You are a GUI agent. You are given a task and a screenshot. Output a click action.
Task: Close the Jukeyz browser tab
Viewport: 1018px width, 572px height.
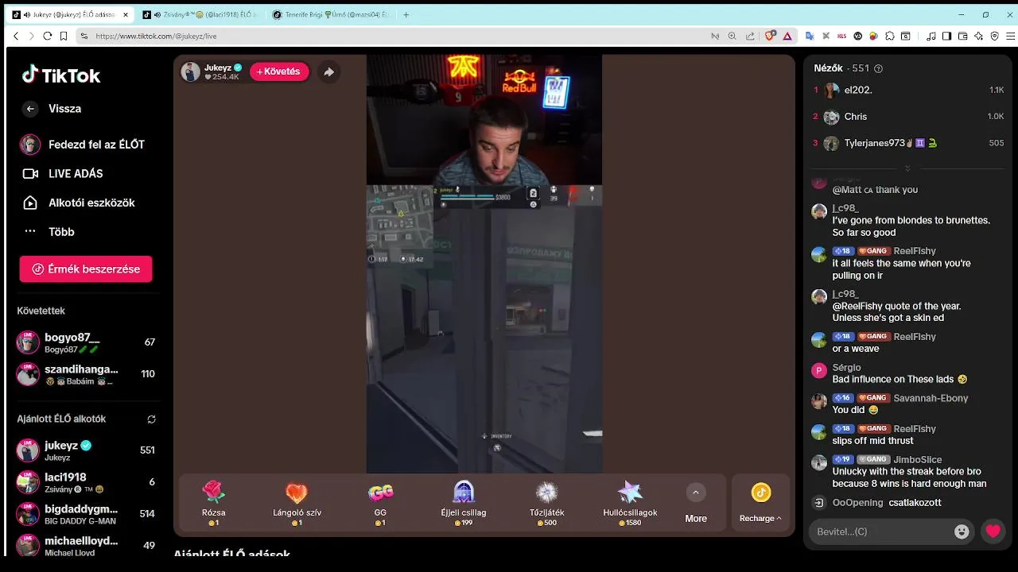[125, 14]
